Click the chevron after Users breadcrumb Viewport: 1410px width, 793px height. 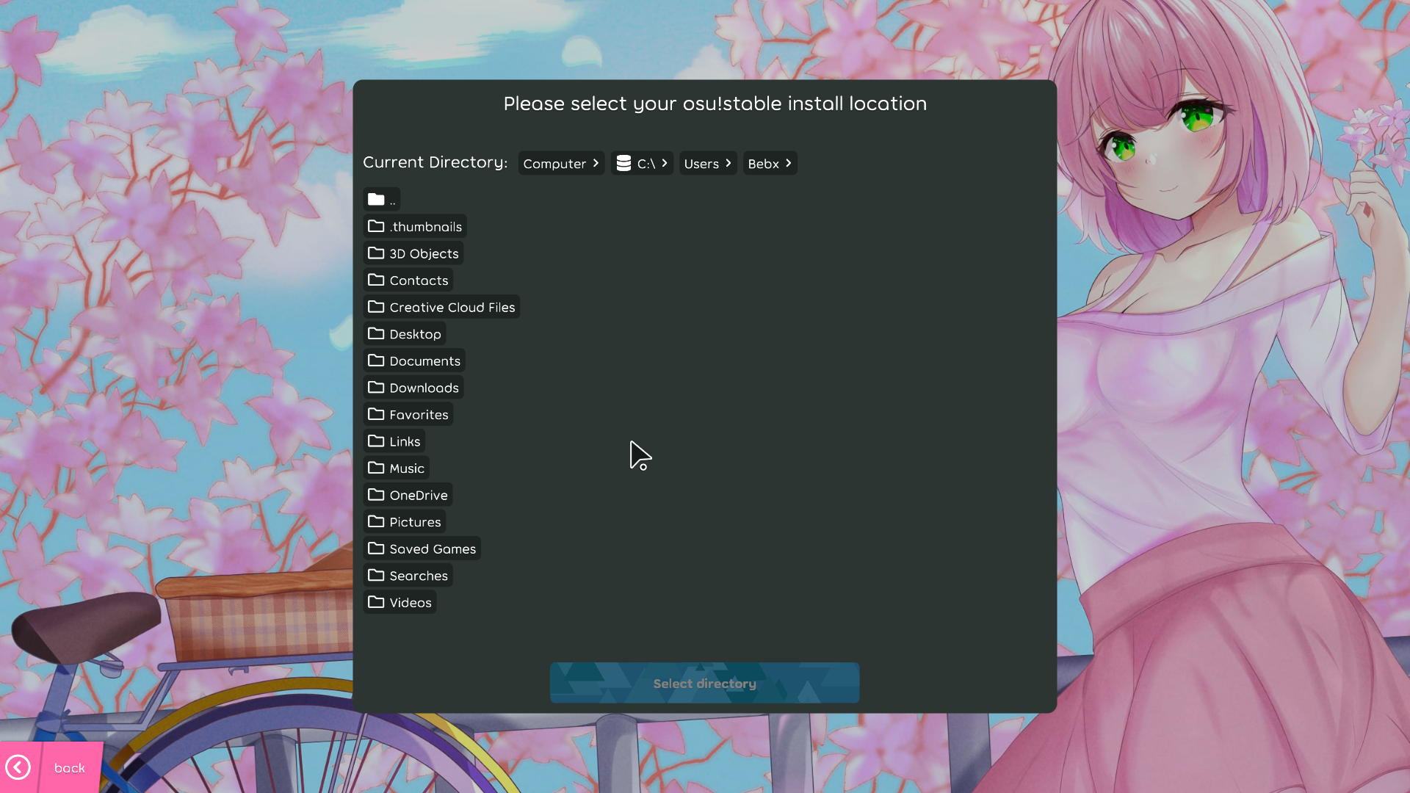pos(728,163)
